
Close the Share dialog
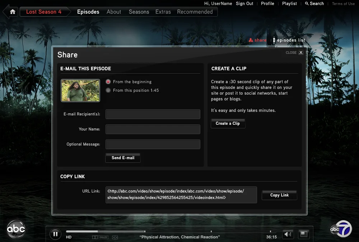(301, 52)
